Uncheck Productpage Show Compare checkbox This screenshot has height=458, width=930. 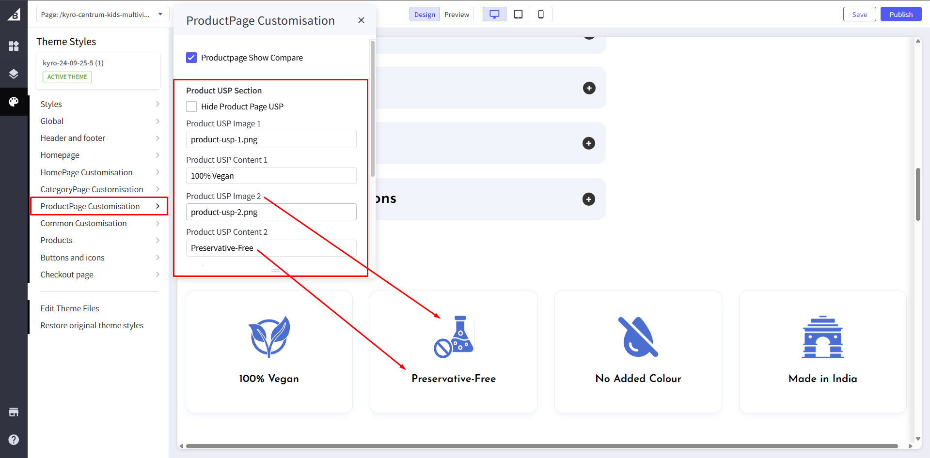point(191,58)
